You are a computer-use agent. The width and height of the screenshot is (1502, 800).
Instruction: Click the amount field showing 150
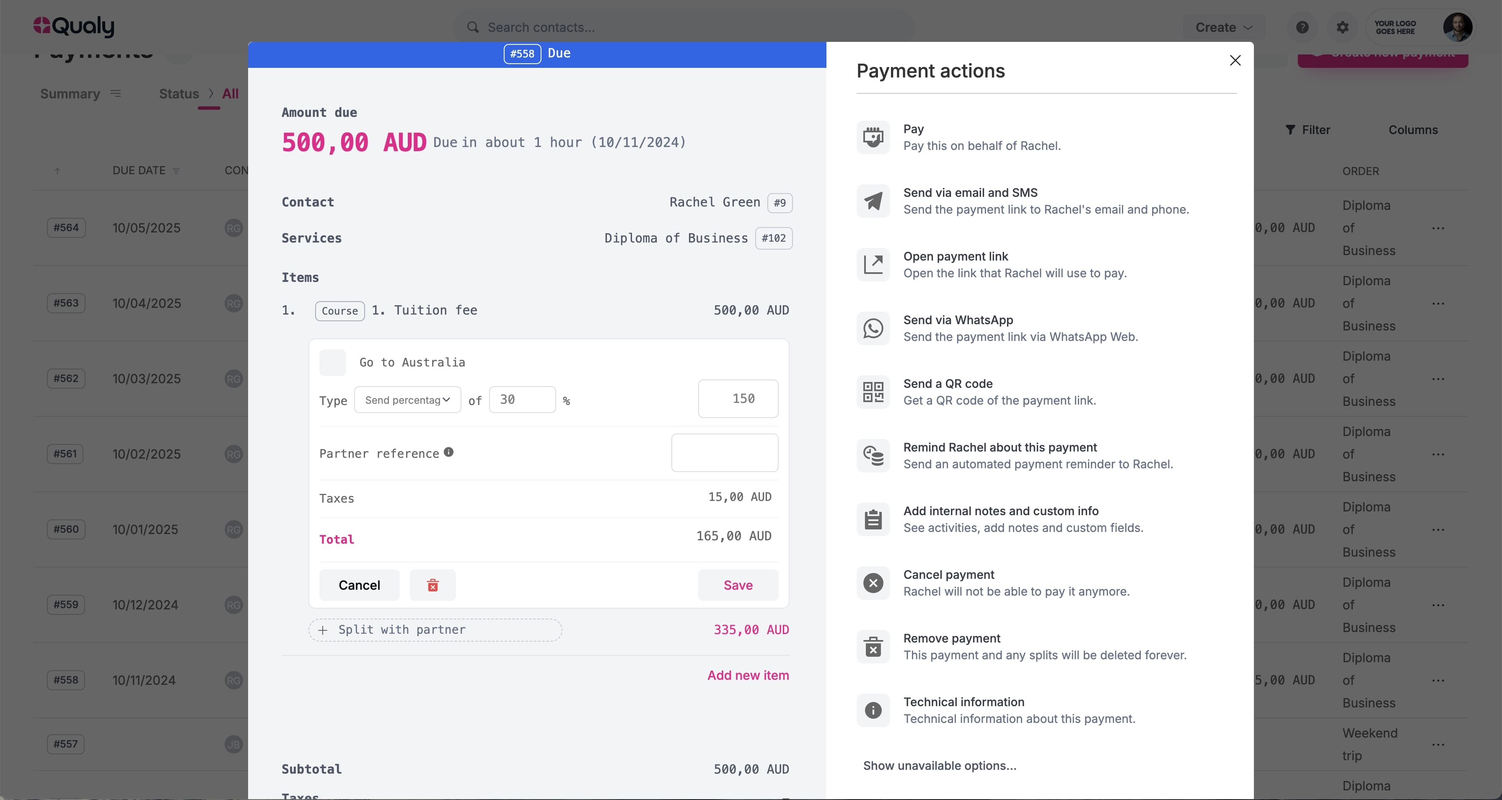point(738,399)
